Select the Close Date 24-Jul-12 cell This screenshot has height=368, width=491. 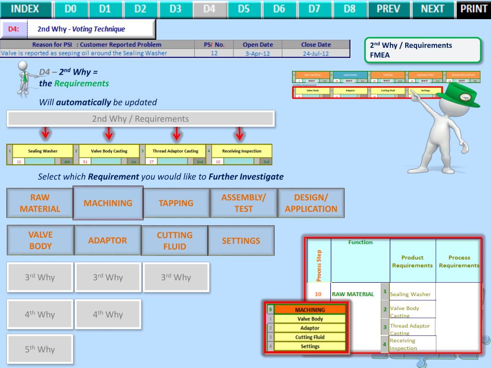(316, 53)
